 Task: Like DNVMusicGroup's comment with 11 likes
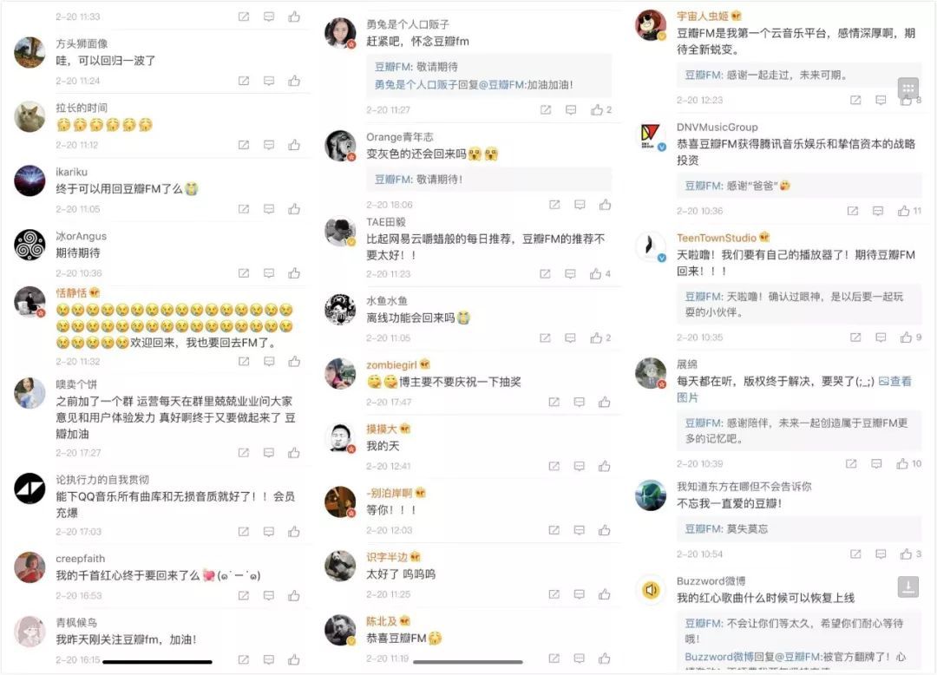point(903,210)
